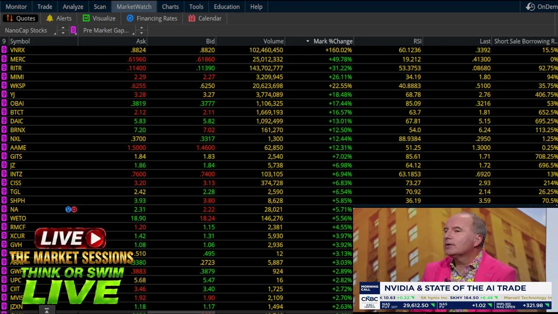The height and width of the screenshot is (314, 558).
Task: Click the magenta link icon beside WKSP
Action: click(x=4, y=85)
